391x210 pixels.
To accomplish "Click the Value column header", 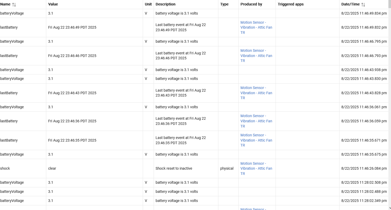I will tap(53, 4).
